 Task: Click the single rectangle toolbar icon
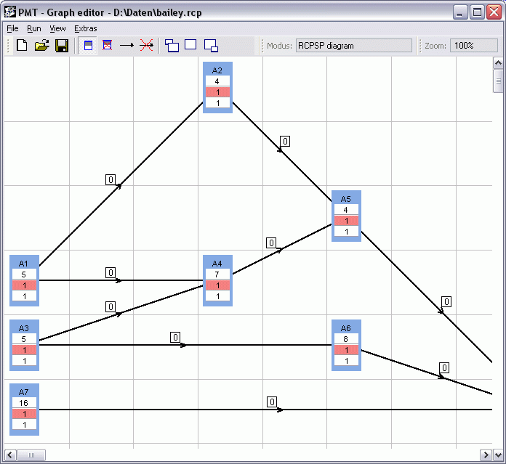pos(191,45)
